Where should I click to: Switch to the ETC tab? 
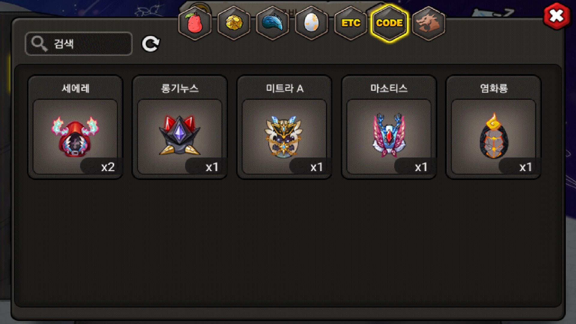click(x=350, y=23)
